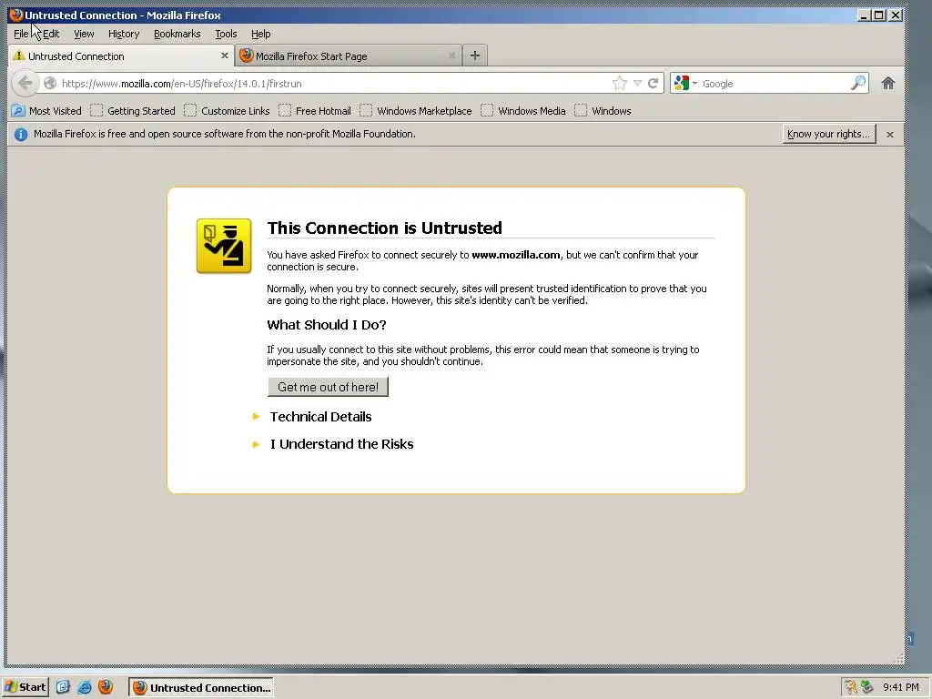Open the Most Visited bookmarks folder

pyautogui.click(x=47, y=110)
